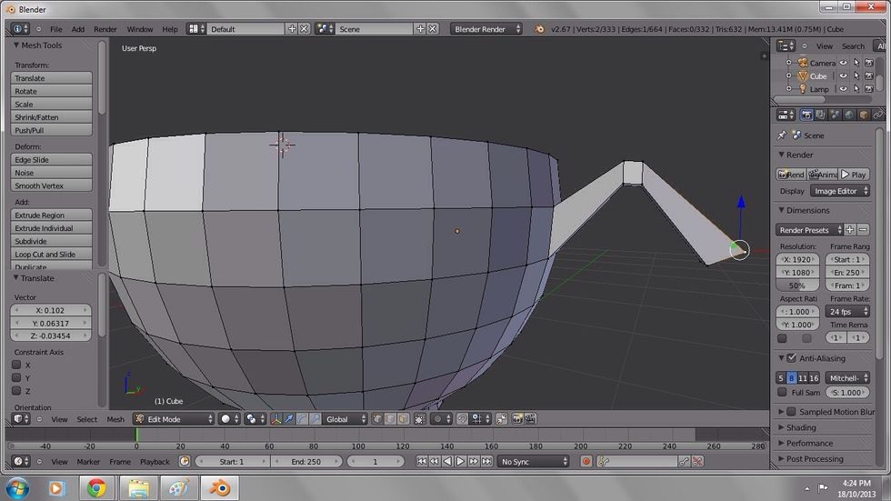Open the Mesh menu in viewport header
The width and height of the screenshot is (891, 501).
click(115, 419)
